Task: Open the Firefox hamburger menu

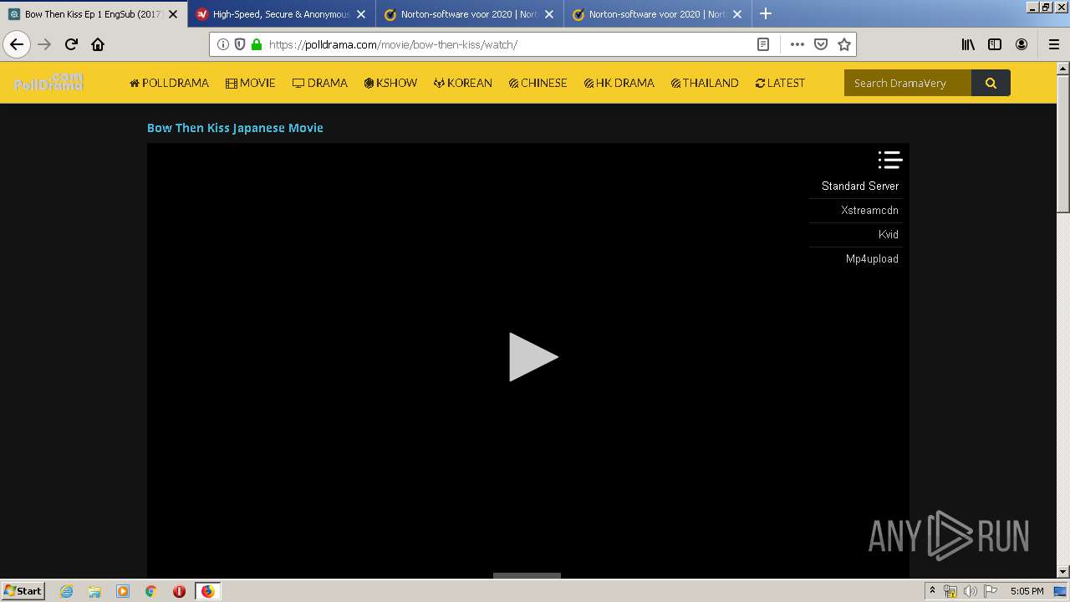Action: click(1054, 44)
